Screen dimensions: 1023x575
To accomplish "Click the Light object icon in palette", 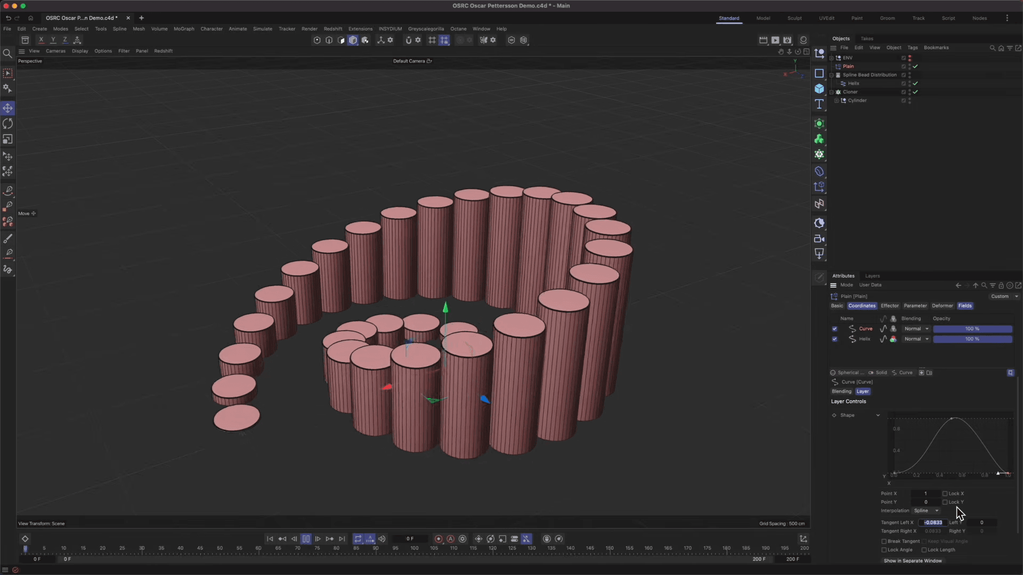I will click(819, 254).
